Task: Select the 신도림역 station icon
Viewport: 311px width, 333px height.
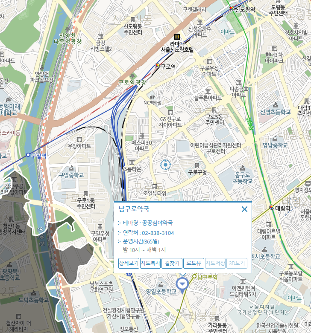Action: 232,9
